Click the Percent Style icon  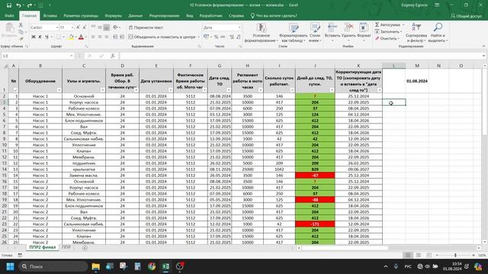pyautogui.click(x=216, y=37)
